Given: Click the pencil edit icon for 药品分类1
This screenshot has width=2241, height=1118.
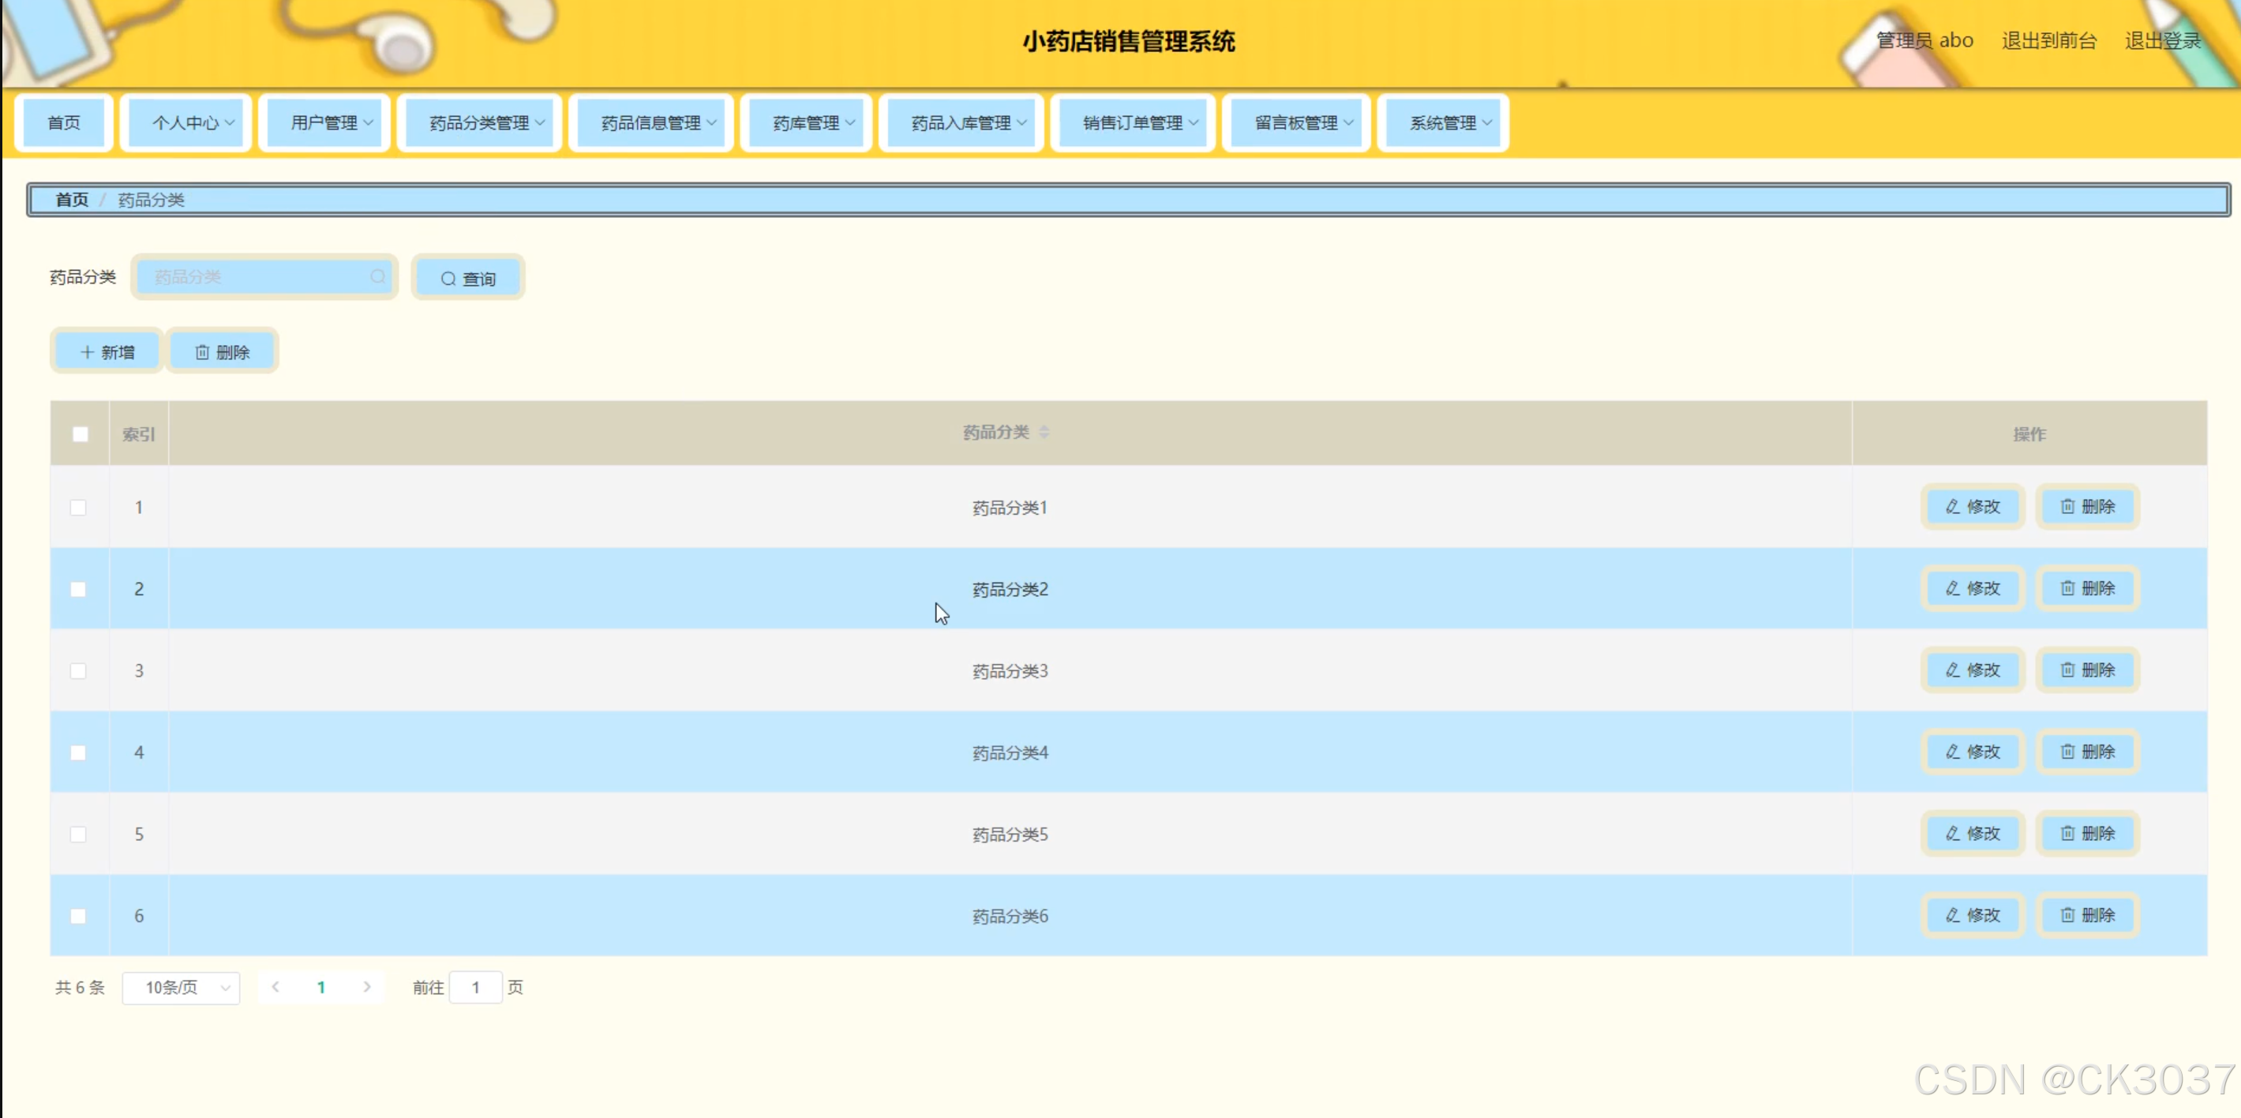Looking at the screenshot, I should (1952, 506).
